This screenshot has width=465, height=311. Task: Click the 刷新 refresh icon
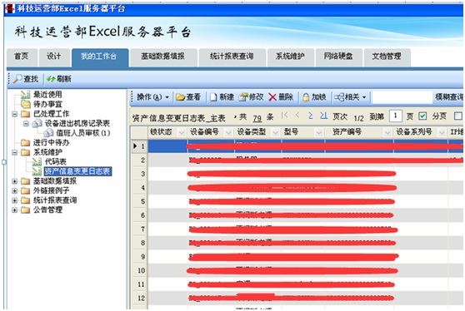pyautogui.click(x=51, y=79)
